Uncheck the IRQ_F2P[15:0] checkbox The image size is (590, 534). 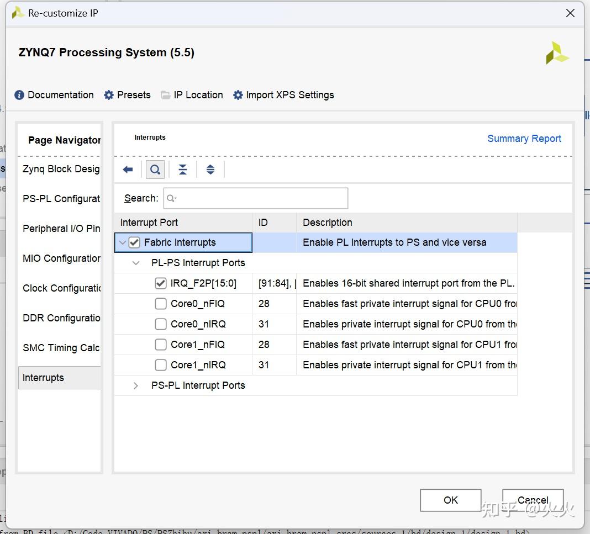click(161, 283)
